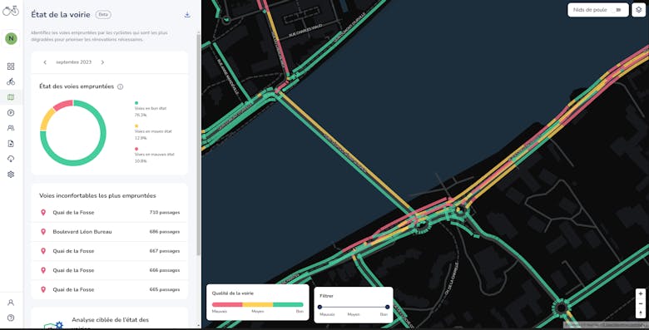This screenshot has width=649, height=330.
Task: Click the red portion of donut chart
Action: [63, 105]
